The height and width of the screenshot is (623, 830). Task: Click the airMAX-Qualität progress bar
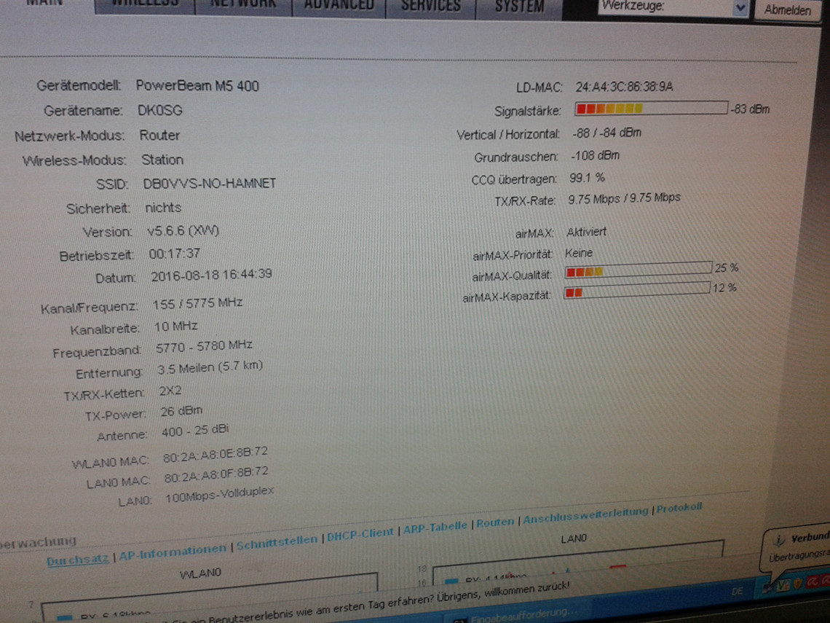(639, 270)
